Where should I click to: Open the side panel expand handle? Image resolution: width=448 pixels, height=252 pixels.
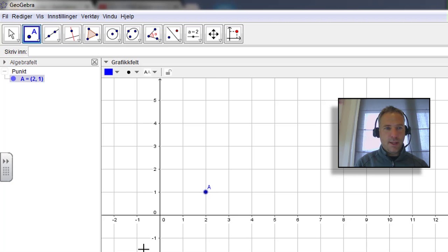coord(6,167)
